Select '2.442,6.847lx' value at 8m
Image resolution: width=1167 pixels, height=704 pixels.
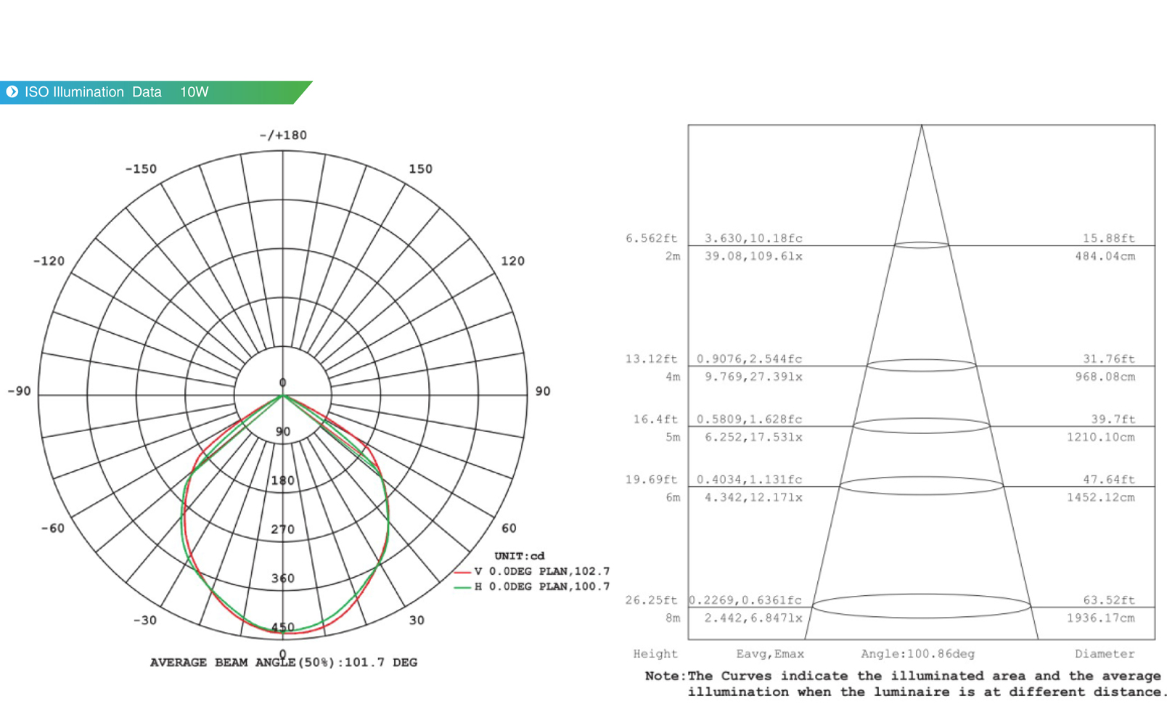click(754, 618)
